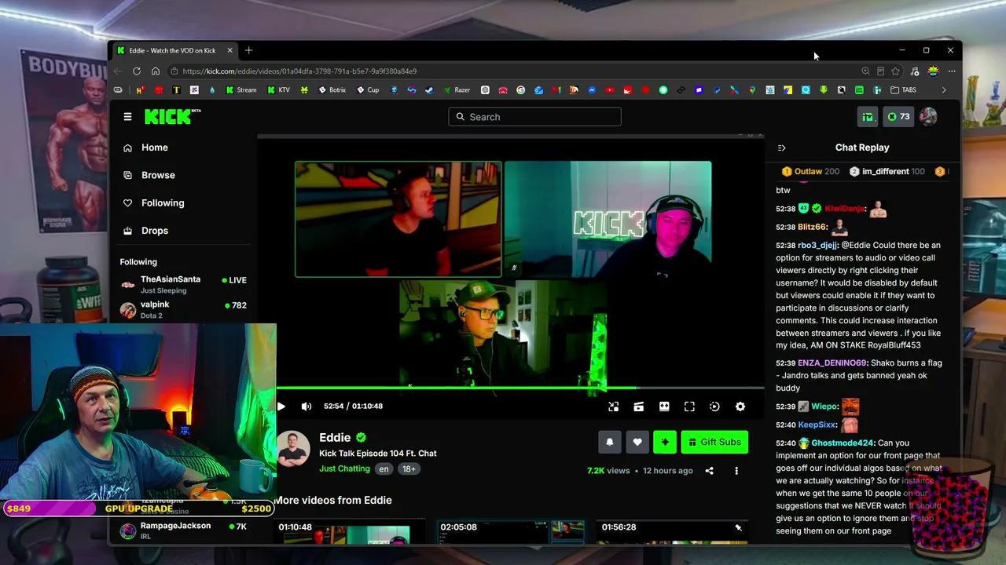Open the Razer bookmark
This screenshot has height=565, width=1006.
457,90
